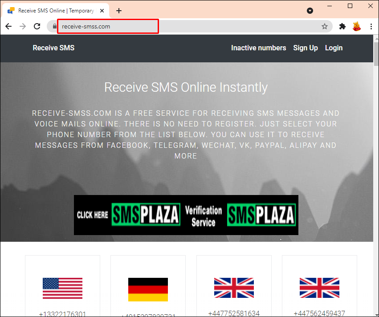Open phone number +447562459437
This screenshot has height=317, width=379.
319,313
